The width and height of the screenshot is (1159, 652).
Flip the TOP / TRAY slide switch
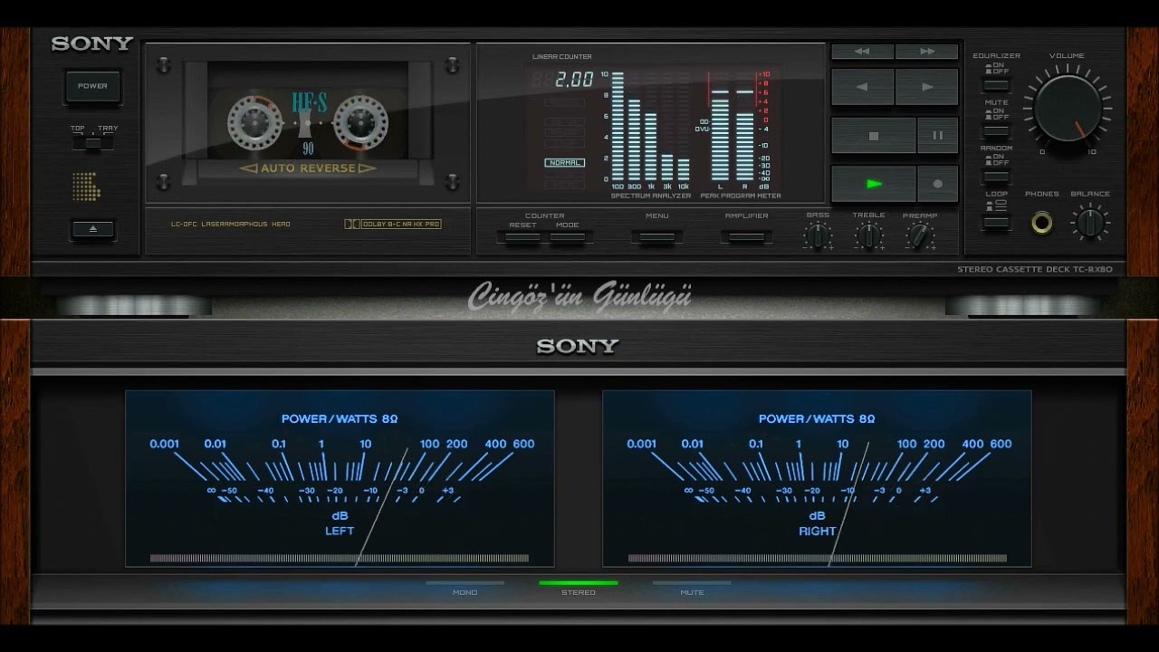pyautogui.click(x=93, y=142)
